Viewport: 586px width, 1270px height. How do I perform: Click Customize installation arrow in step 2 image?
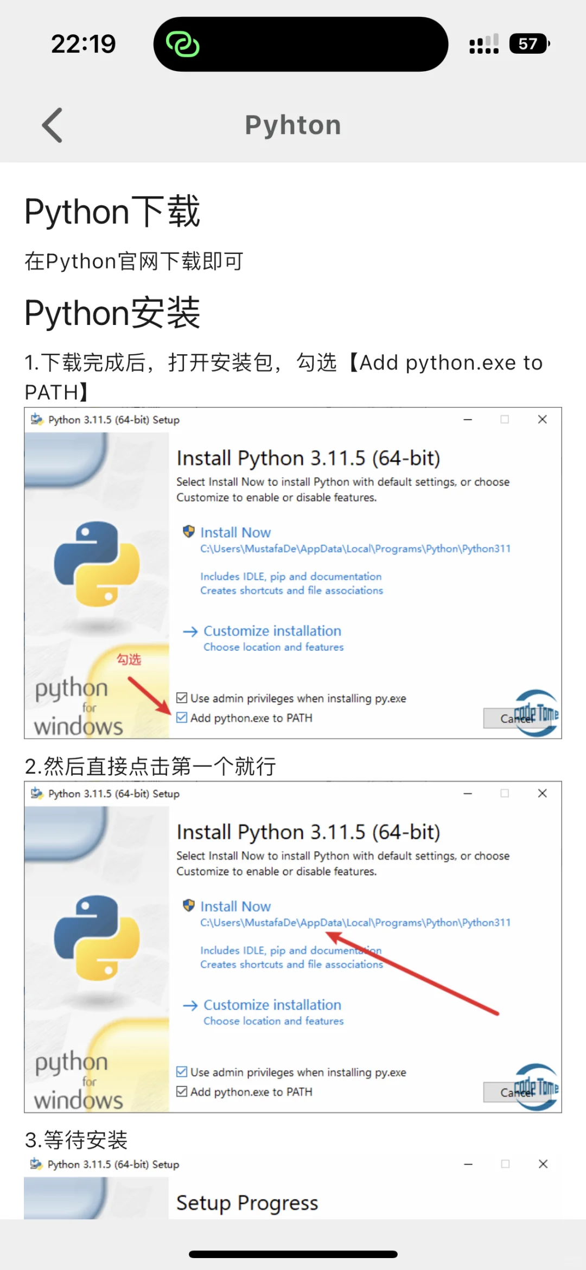click(190, 1005)
